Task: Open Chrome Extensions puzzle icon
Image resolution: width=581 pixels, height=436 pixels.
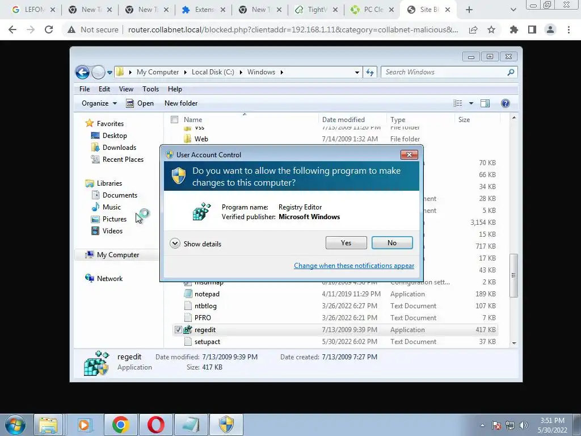Action: point(513,30)
